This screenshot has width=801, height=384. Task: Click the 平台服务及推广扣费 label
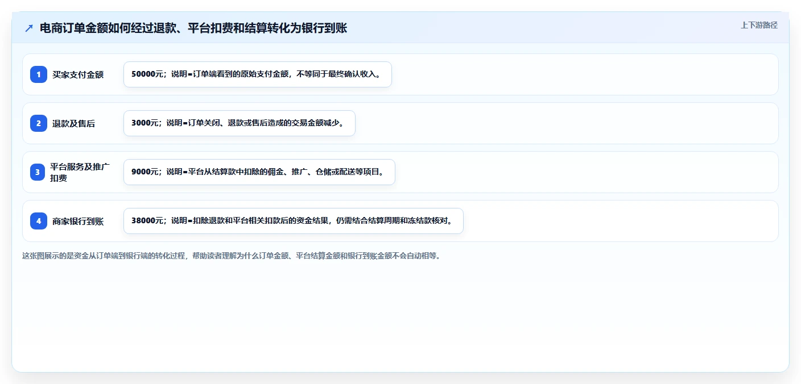point(80,172)
